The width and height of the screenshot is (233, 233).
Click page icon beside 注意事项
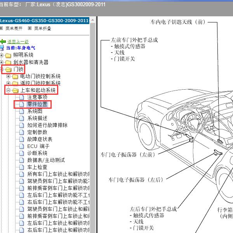pos(22,97)
